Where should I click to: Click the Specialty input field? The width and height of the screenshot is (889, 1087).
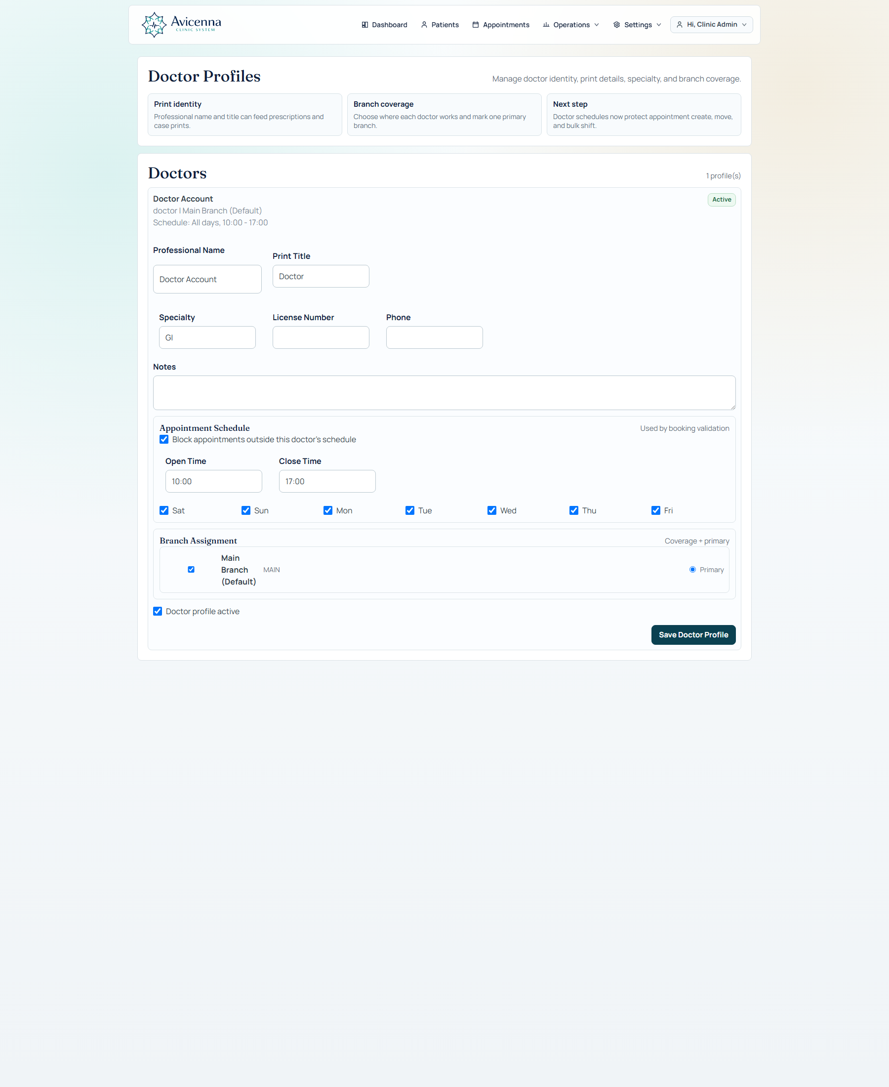(x=207, y=337)
